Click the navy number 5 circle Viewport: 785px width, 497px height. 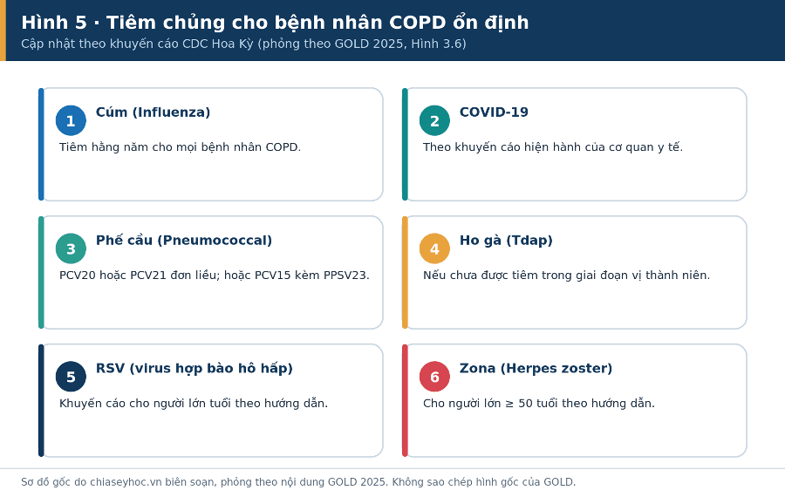71,377
